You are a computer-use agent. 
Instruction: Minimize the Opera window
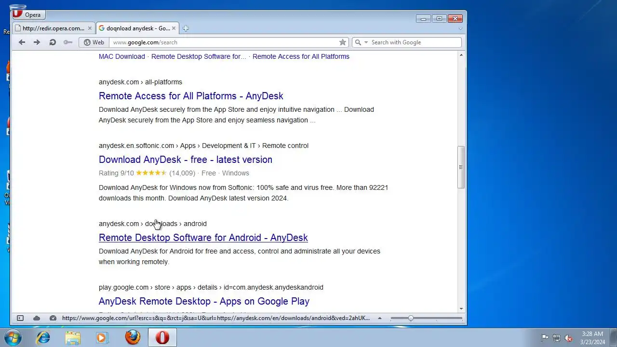423,19
